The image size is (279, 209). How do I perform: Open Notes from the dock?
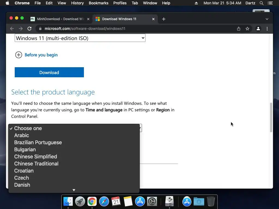128,201
